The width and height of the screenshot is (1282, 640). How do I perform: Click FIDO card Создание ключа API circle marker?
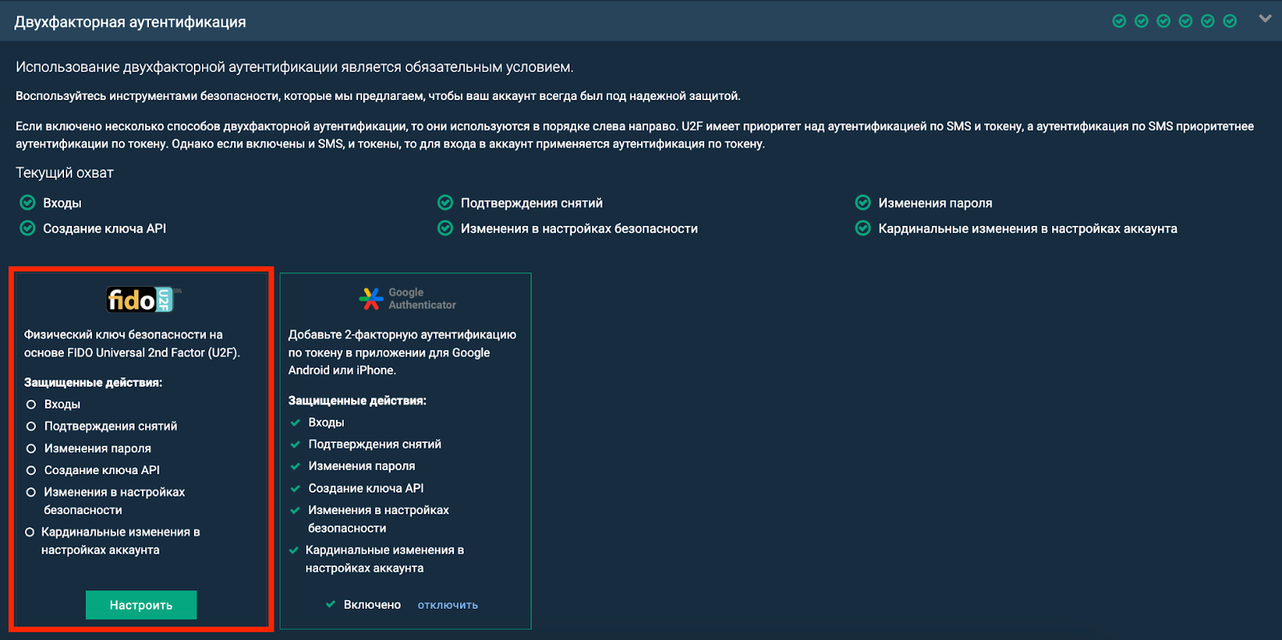tap(31, 470)
